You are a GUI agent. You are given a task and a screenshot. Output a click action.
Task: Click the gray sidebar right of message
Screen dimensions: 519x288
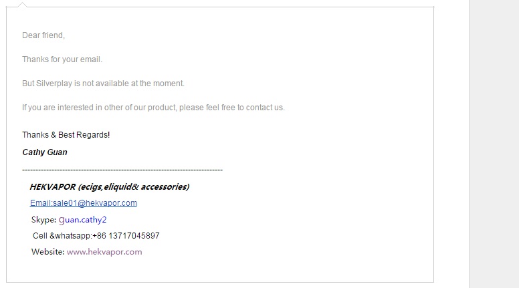[494, 144]
